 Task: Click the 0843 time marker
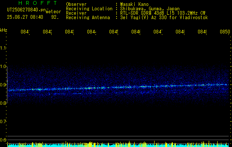(x=70, y=32)
